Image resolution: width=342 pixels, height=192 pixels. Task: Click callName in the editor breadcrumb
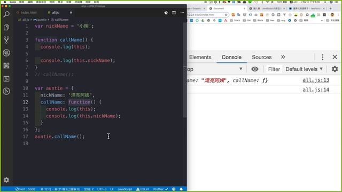(60, 20)
